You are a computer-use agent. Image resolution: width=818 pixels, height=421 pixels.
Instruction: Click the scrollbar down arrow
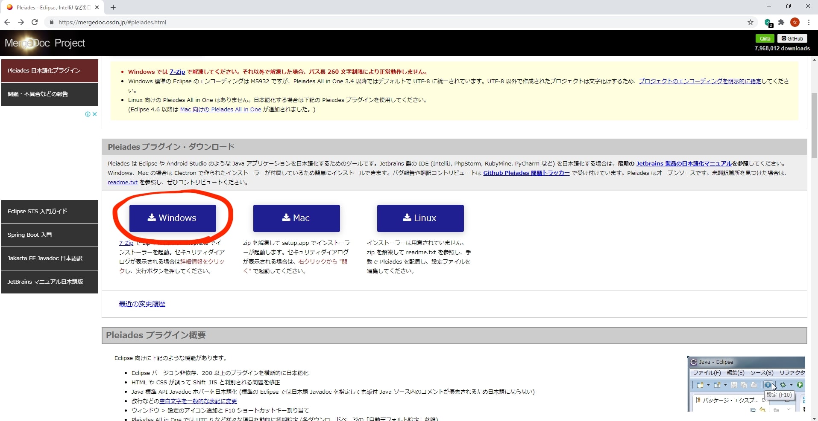point(814,418)
